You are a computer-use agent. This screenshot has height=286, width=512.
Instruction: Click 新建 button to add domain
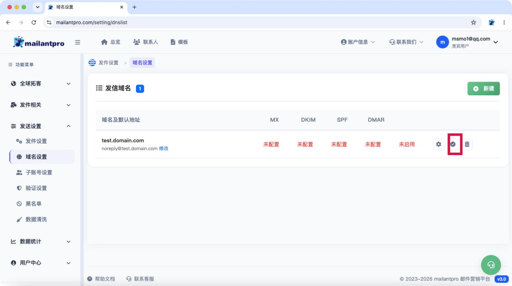point(484,88)
